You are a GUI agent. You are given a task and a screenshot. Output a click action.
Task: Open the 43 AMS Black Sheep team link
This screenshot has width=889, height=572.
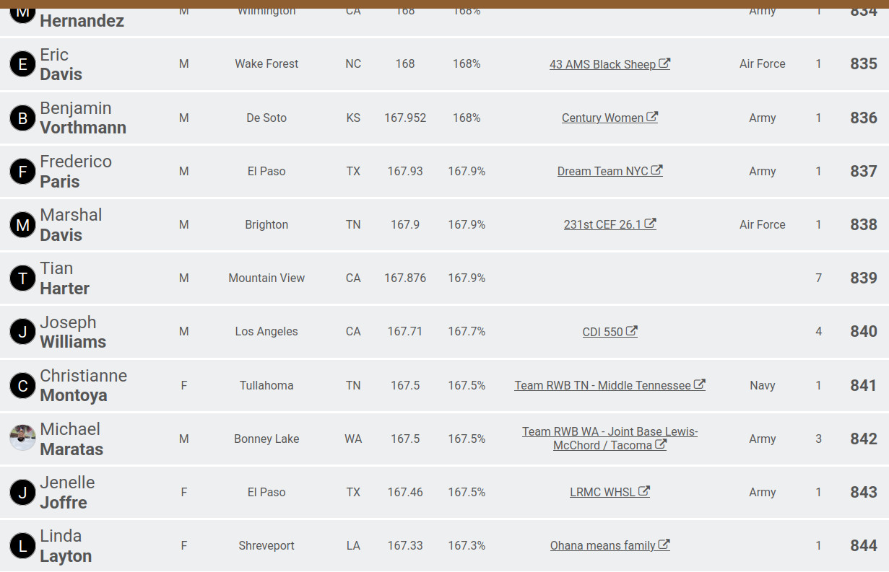click(x=602, y=64)
